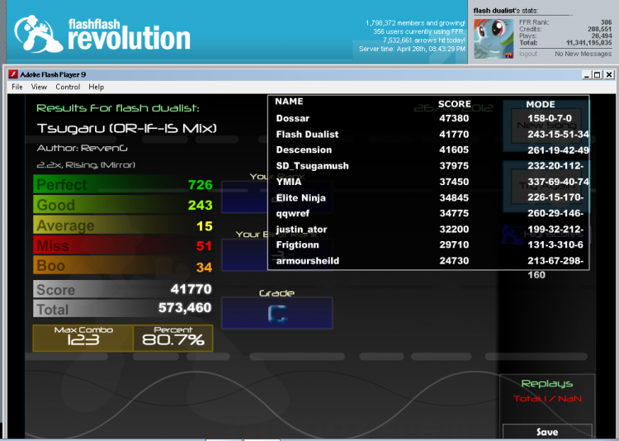Select Flash Dualist highscore row name
The height and width of the screenshot is (441, 619).
307,135
